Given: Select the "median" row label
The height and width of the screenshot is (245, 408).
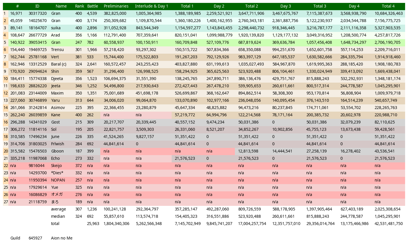Looking at the screenshot, I should click(x=58, y=216).
